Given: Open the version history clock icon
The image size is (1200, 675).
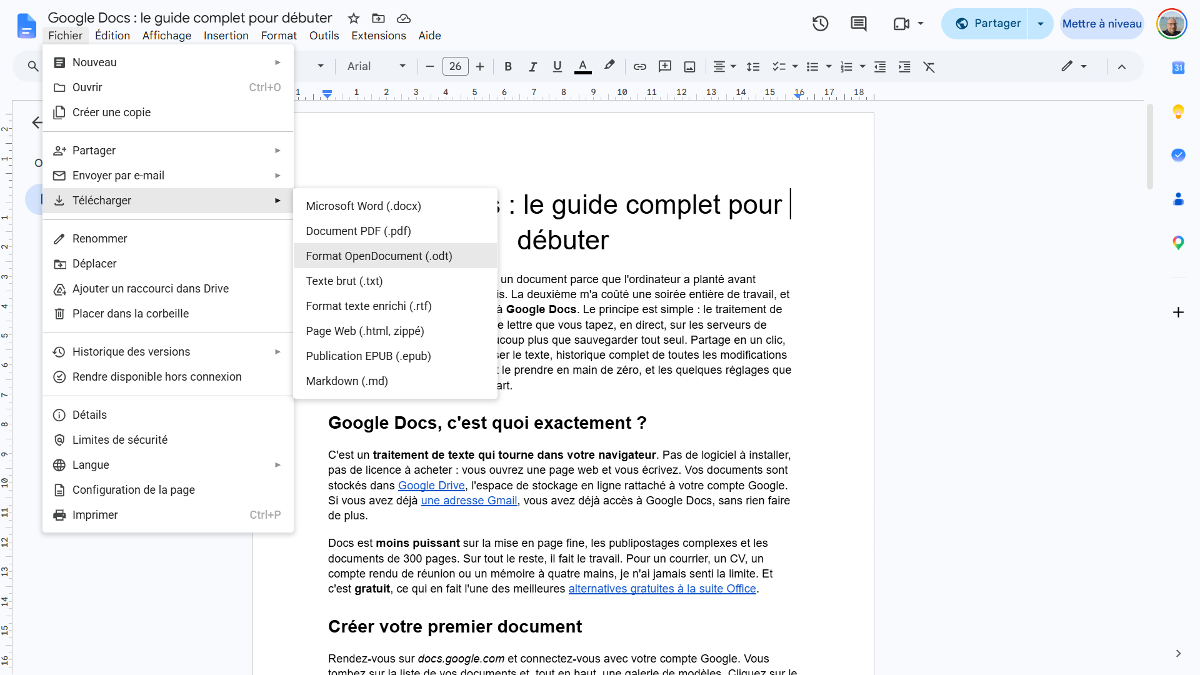Looking at the screenshot, I should click(820, 24).
